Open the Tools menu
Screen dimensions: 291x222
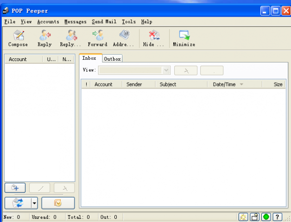[129, 22]
